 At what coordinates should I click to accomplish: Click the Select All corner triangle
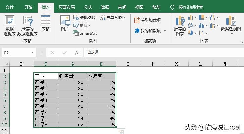7,64
